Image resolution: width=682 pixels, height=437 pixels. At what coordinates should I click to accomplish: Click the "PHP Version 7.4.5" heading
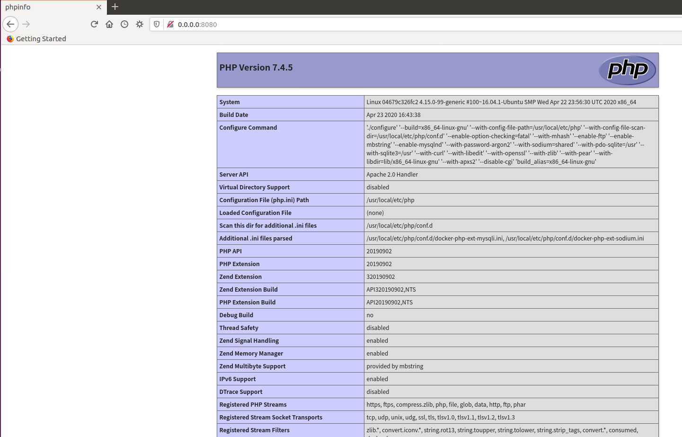click(256, 68)
